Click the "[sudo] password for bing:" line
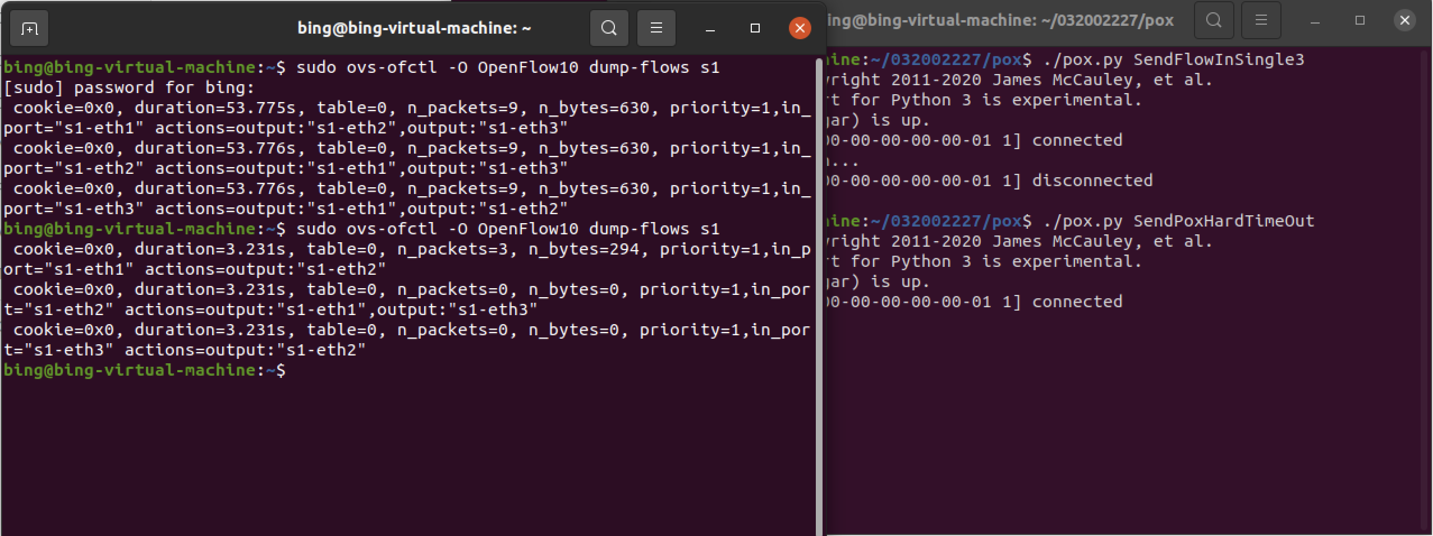This screenshot has height=536, width=1433. click(x=129, y=87)
